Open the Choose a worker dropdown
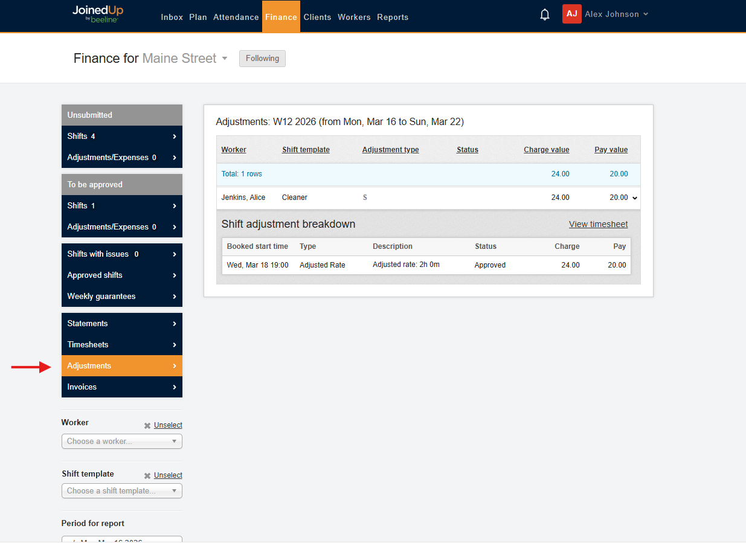 click(x=121, y=441)
